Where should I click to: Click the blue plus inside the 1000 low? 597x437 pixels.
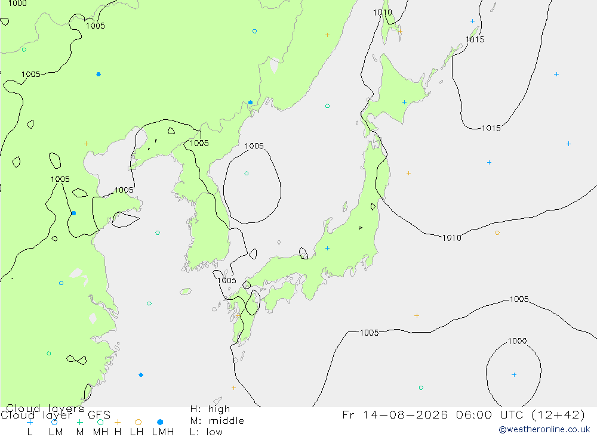[514, 374]
